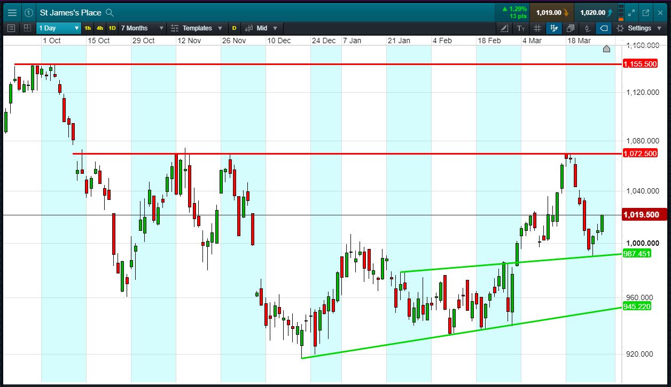The width and height of the screenshot is (671, 387).
Task: Toggle the grid lines icon
Action: point(537,28)
